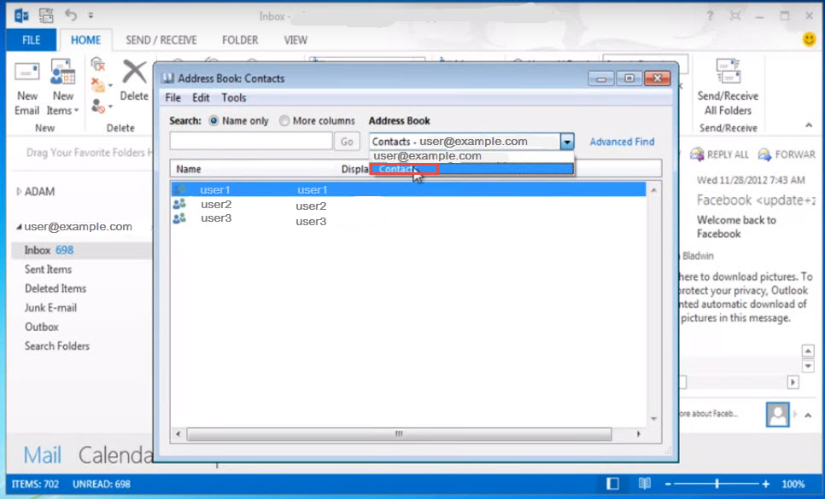Image resolution: width=825 pixels, height=499 pixels.
Task: Choose Contacts in the address book list
Action: (471, 169)
